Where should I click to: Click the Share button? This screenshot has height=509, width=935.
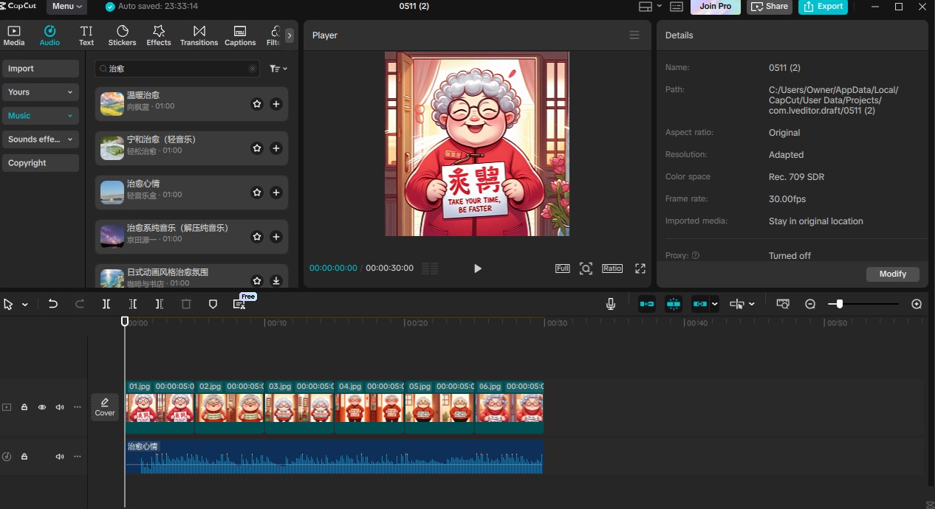pos(770,7)
